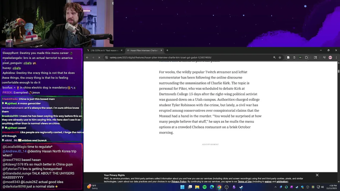The height and width of the screenshot is (191, 340).
Task: Stop the page loading with the X button
Action: [99, 57]
